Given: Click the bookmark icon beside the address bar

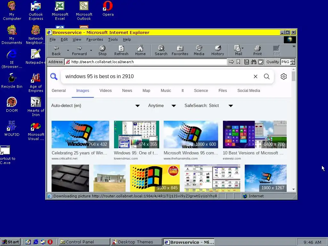Looking at the screenshot, I should (238, 62).
